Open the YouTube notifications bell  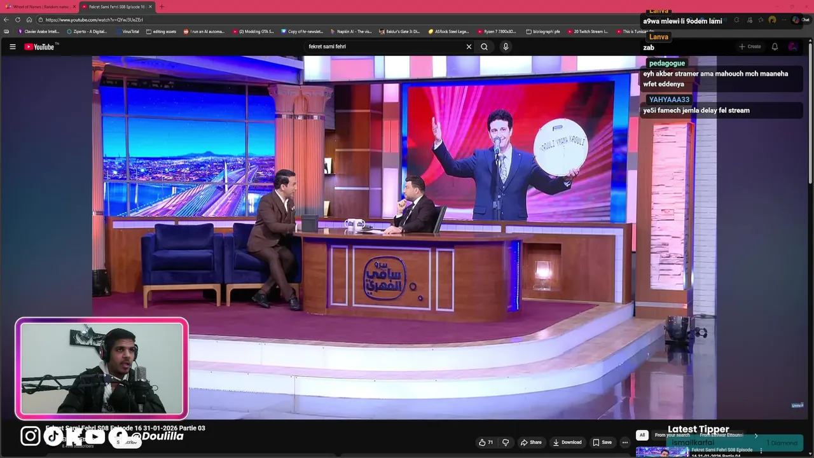pos(775,46)
